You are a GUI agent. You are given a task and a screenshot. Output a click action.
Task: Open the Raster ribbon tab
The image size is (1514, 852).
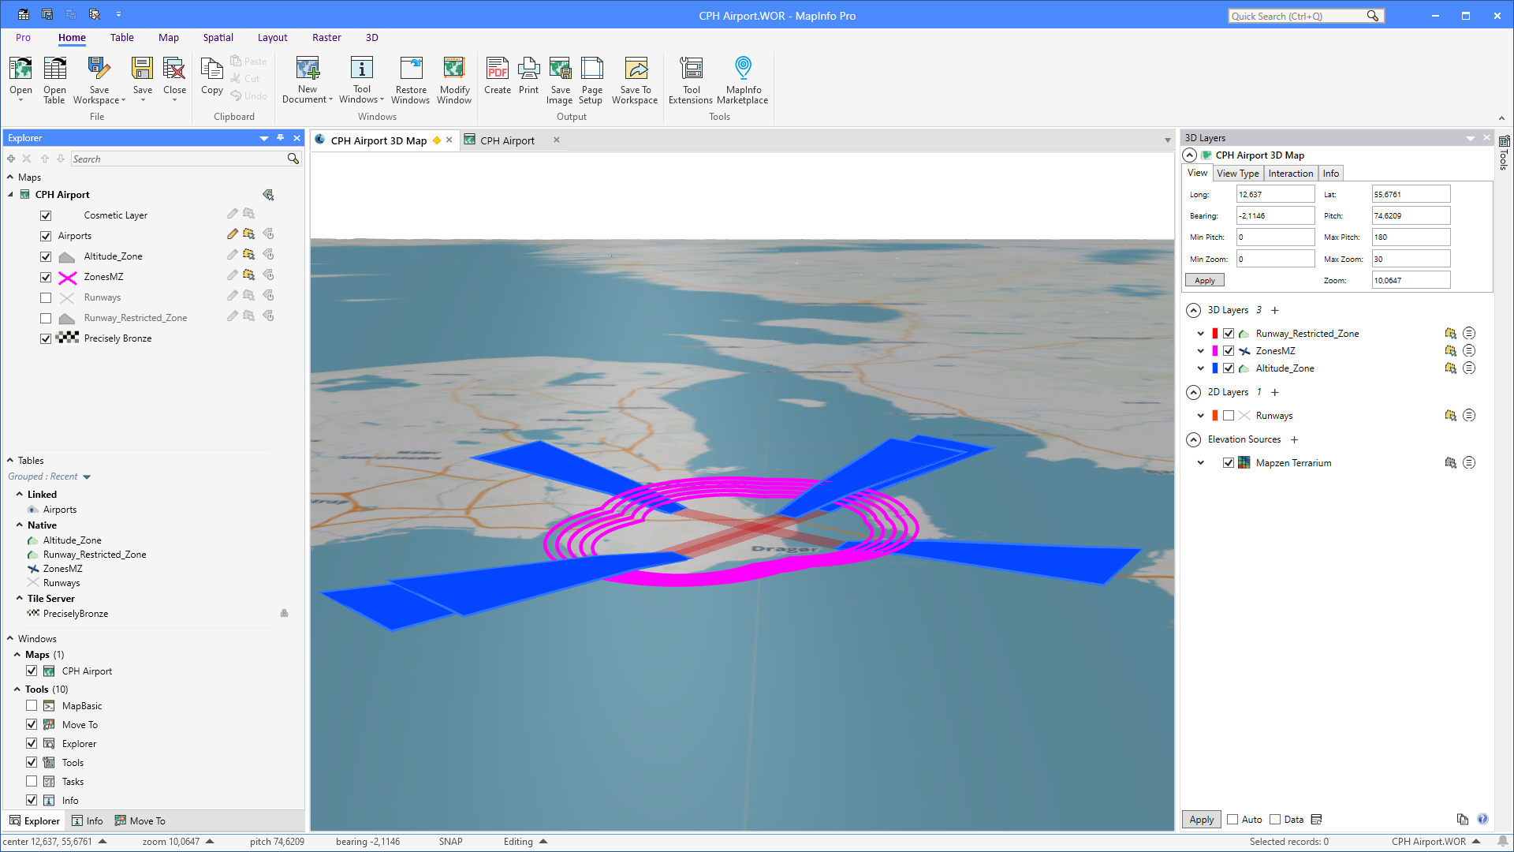click(326, 37)
